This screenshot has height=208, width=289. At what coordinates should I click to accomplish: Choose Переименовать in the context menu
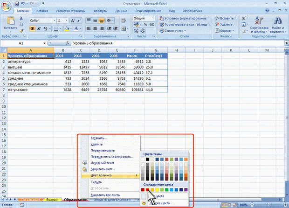click(x=103, y=151)
